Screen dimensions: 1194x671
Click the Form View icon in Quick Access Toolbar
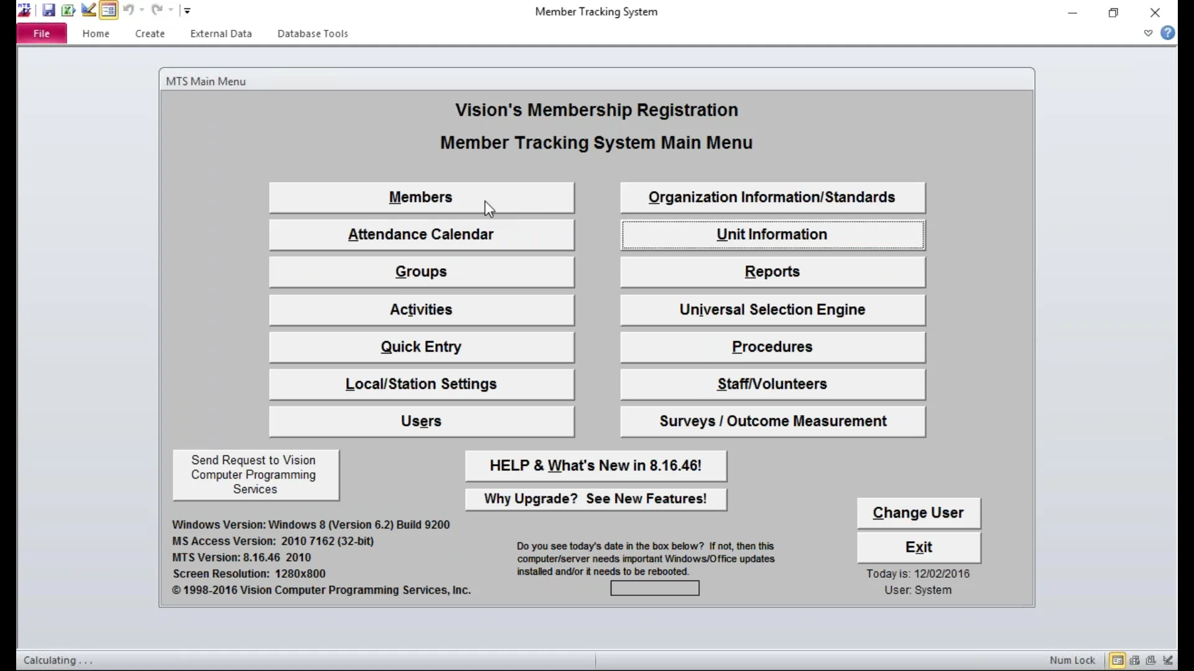coord(108,10)
